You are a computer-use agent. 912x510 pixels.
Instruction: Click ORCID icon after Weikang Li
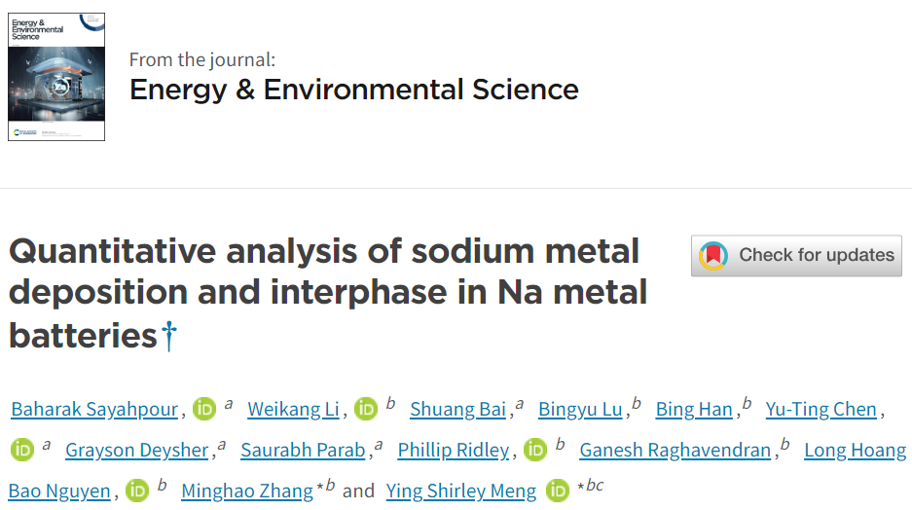pyautogui.click(x=365, y=410)
